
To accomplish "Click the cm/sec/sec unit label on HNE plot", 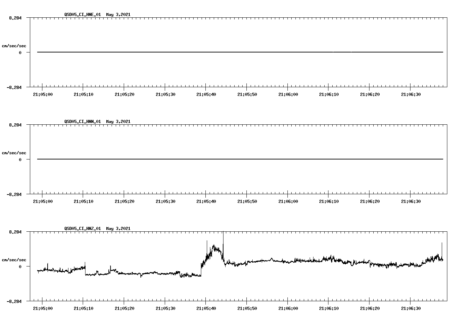I will [14, 46].
